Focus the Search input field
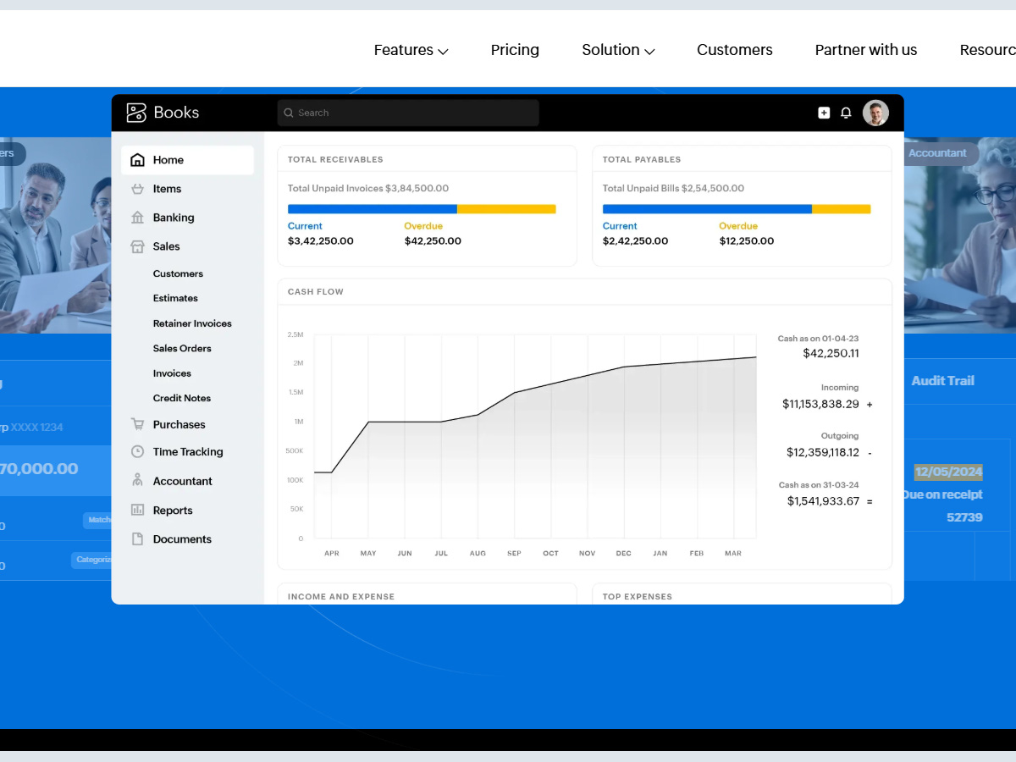 point(408,113)
